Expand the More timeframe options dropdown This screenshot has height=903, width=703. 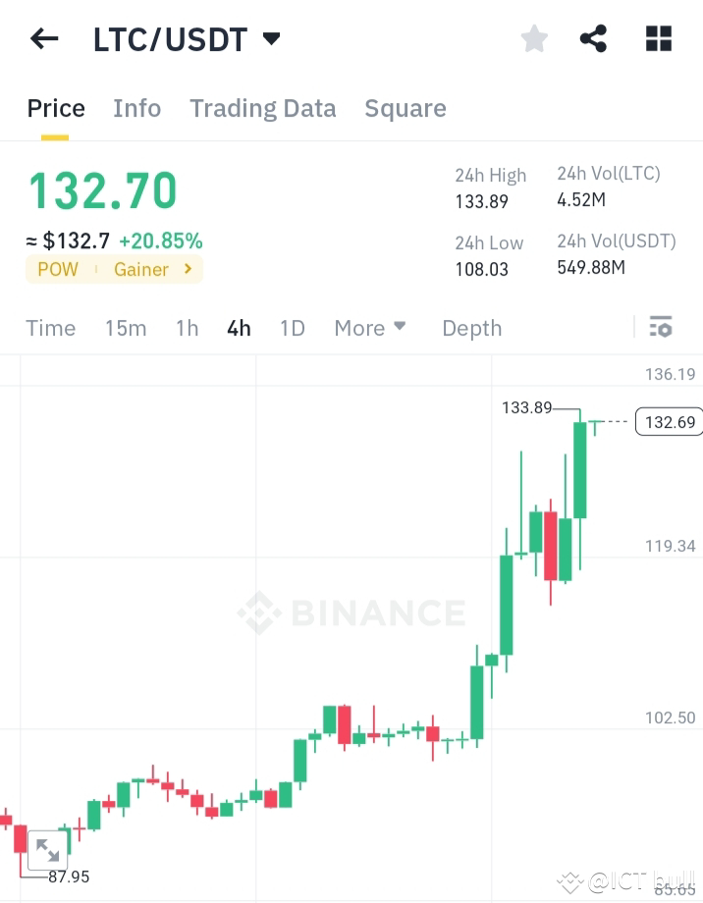pos(370,328)
